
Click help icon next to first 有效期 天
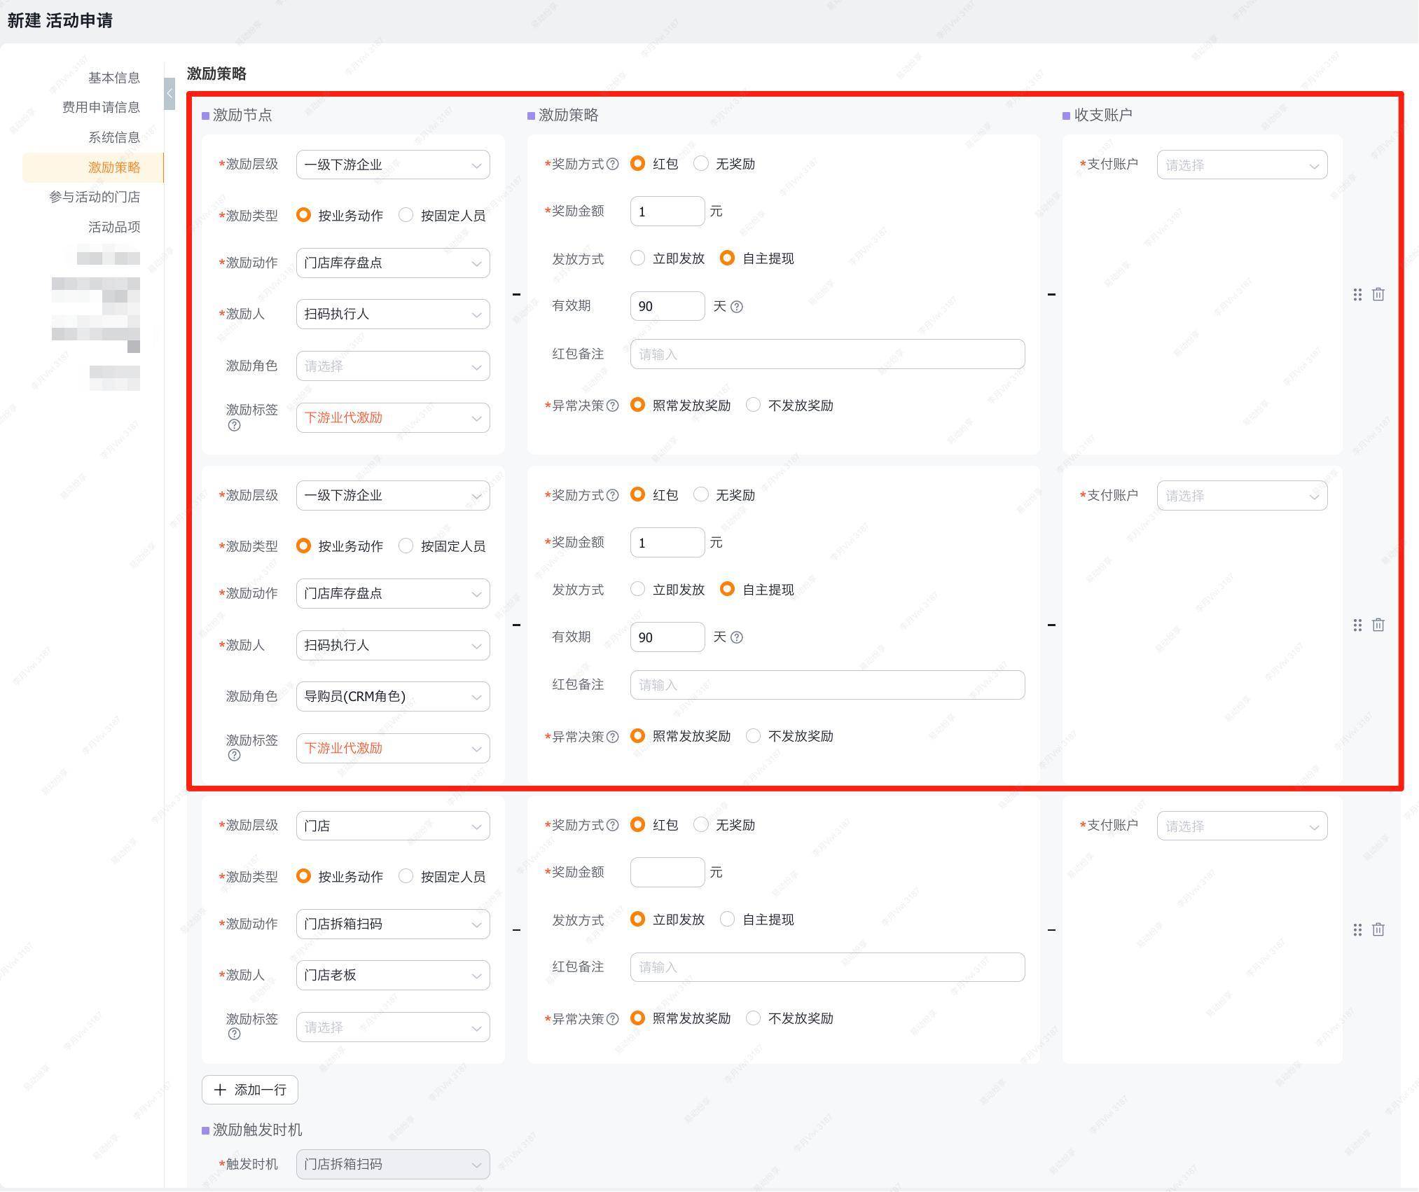coord(737,307)
